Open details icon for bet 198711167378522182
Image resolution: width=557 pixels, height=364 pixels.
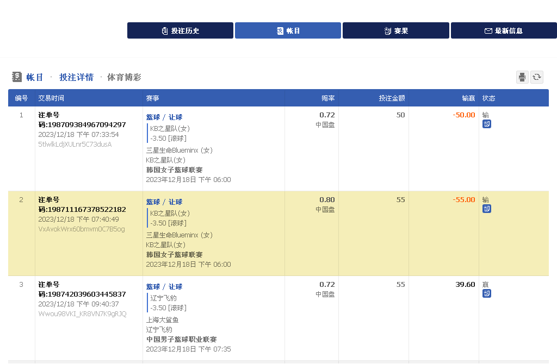coord(487,209)
